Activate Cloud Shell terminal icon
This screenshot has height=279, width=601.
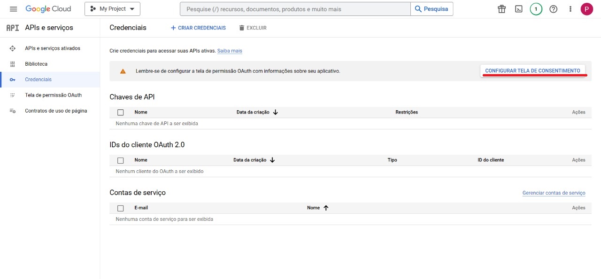(x=519, y=9)
